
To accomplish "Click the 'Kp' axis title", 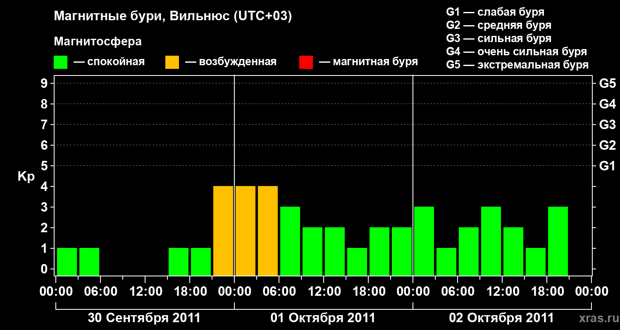I will point(26,176).
